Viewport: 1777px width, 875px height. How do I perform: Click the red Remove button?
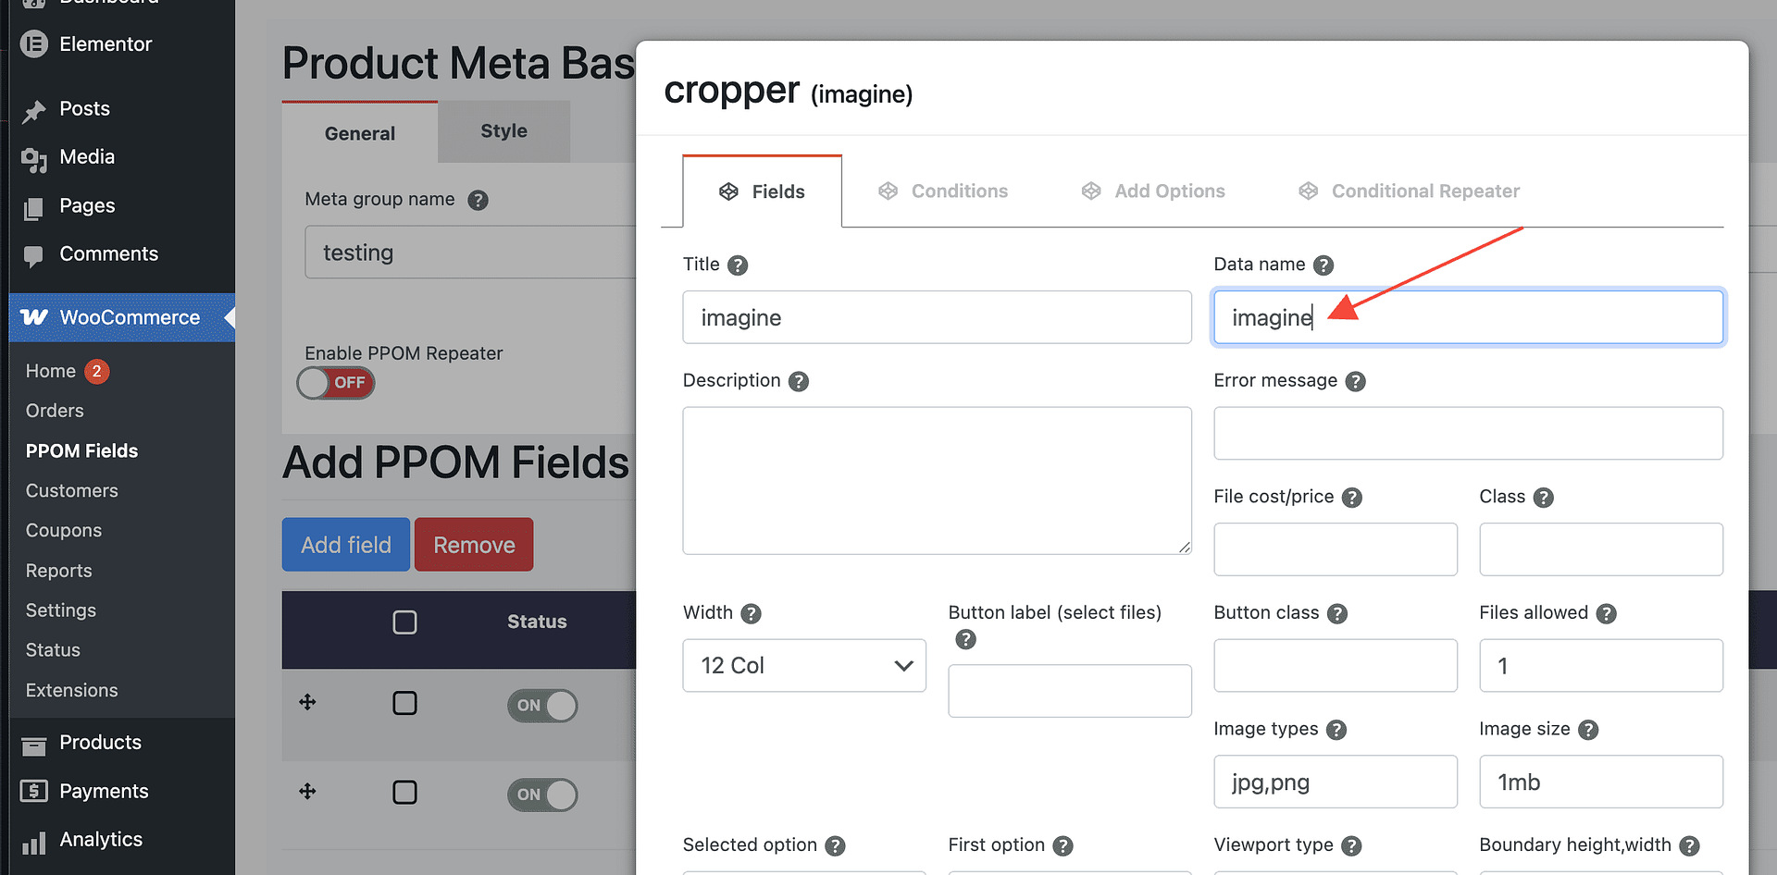pos(474,545)
